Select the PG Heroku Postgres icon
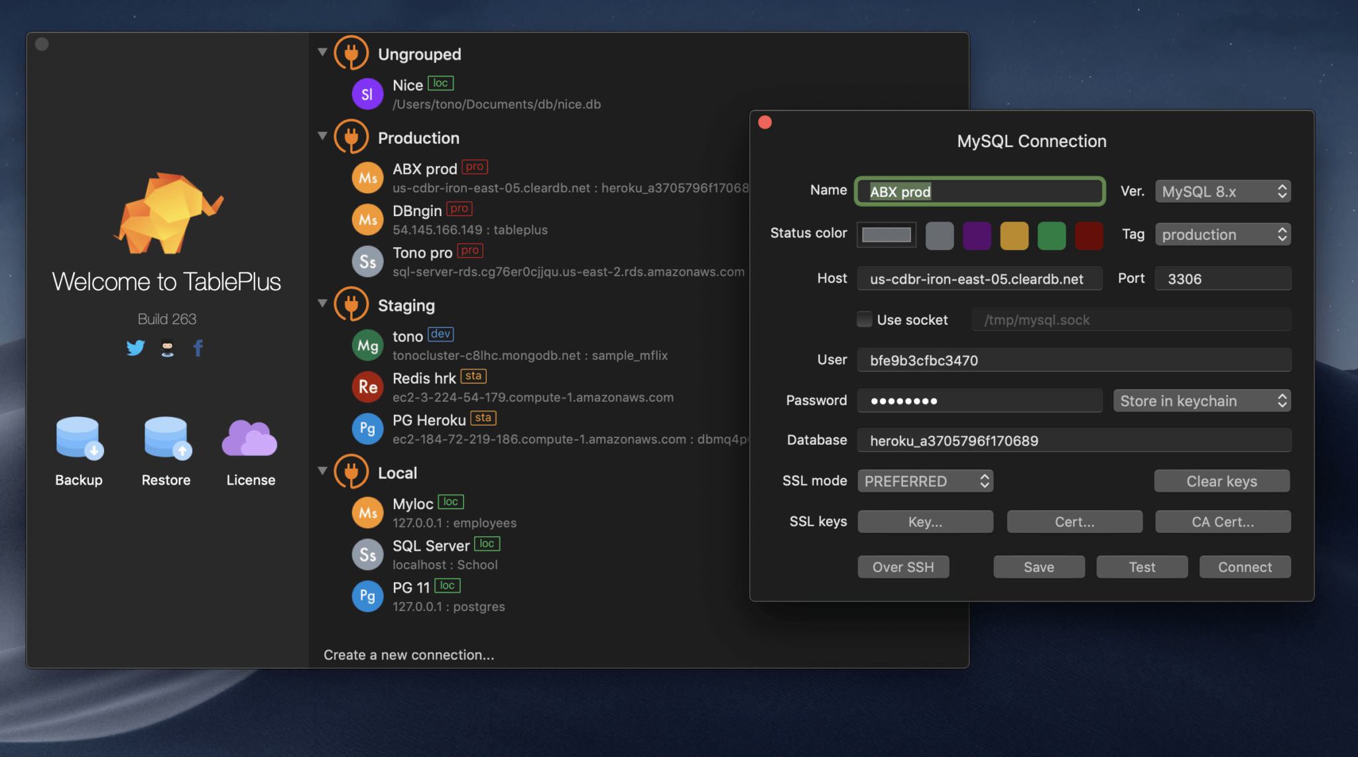This screenshot has height=757, width=1358. (x=367, y=429)
